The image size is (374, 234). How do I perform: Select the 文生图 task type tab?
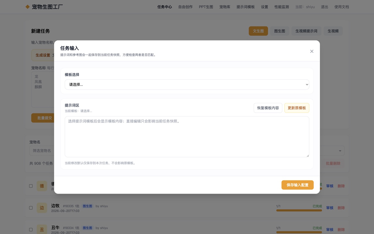click(258, 31)
